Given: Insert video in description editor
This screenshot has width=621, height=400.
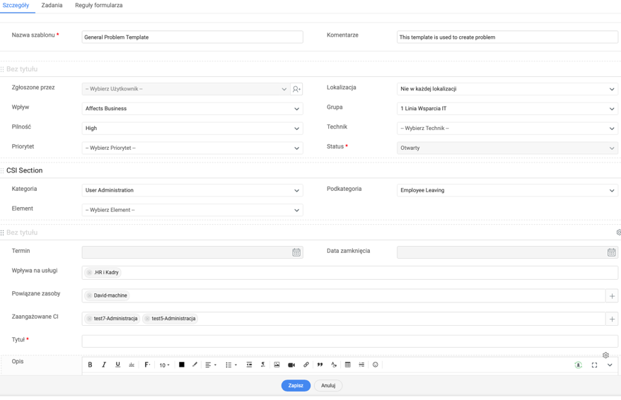Looking at the screenshot, I should 291,365.
